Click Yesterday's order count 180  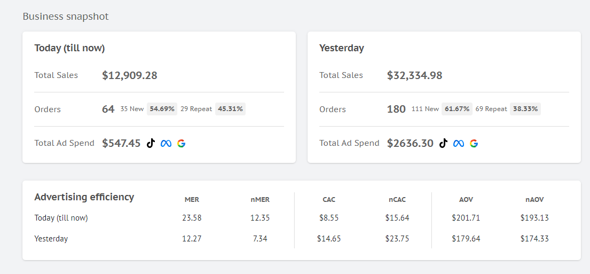tap(396, 109)
